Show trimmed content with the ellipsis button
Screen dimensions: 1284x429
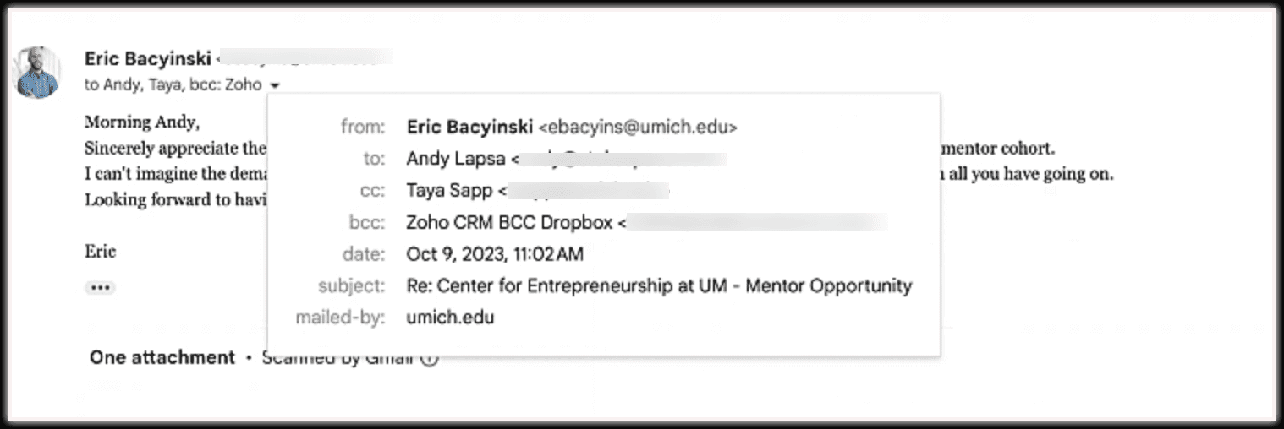click(100, 288)
